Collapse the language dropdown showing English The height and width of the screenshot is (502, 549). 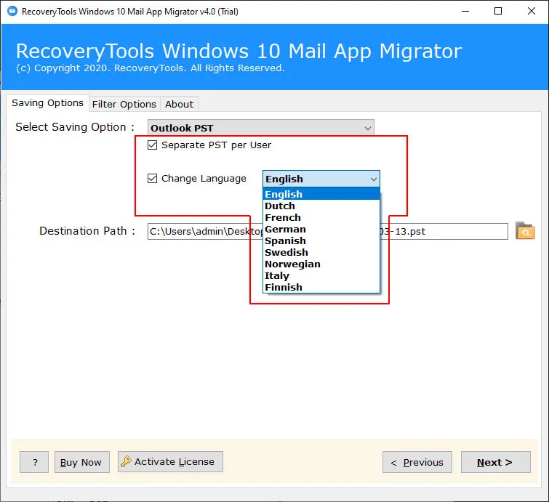pos(373,179)
